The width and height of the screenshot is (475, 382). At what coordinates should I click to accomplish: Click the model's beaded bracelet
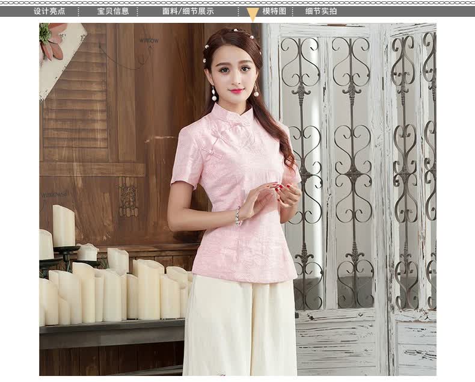coord(238,215)
